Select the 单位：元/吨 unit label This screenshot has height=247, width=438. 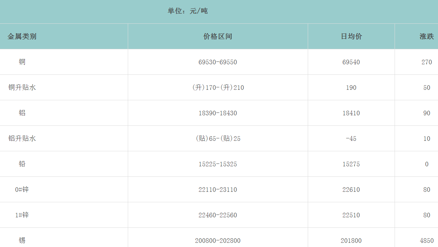(x=188, y=11)
